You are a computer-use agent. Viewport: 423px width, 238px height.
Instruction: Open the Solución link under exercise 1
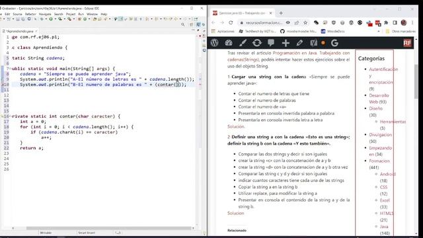click(x=236, y=126)
